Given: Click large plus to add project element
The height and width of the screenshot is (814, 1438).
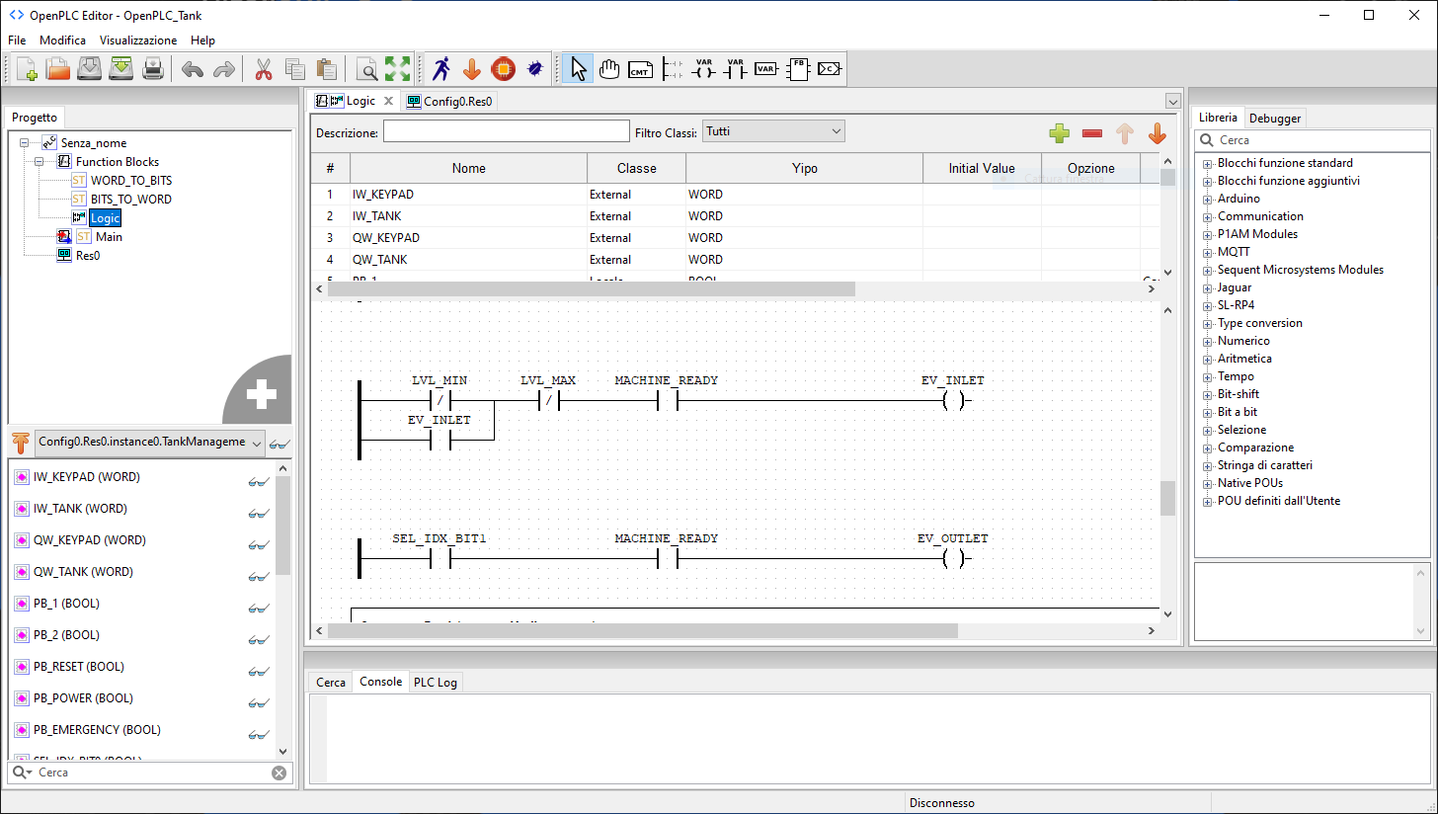Looking at the screenshot, I should (260, 393).
